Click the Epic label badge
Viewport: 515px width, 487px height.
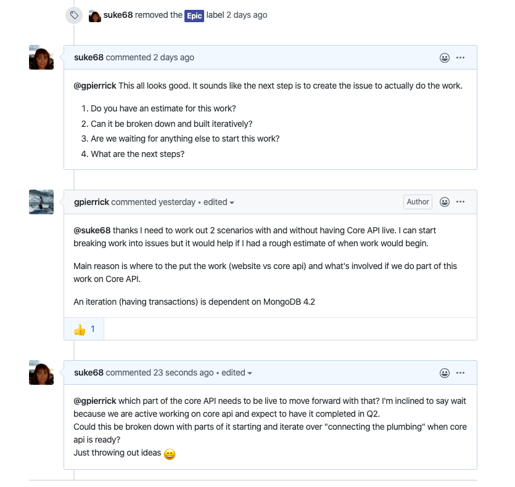[194, 15]
